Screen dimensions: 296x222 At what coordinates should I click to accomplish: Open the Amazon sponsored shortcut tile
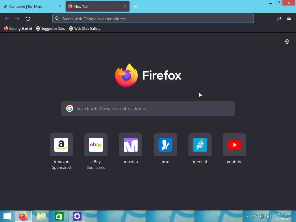[61, 145]
